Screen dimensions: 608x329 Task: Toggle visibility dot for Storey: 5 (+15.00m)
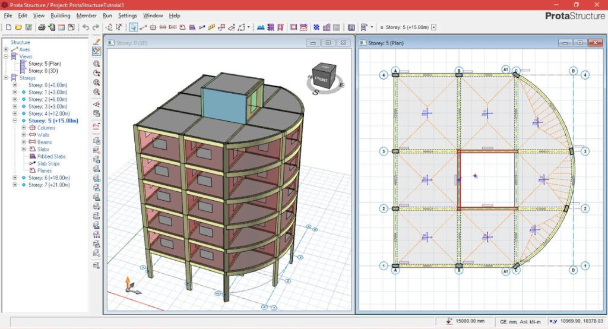pos(24,121)
